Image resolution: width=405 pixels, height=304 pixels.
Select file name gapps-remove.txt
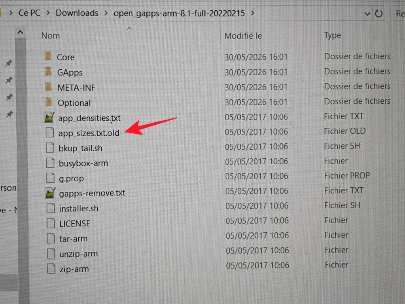point(92,193)
